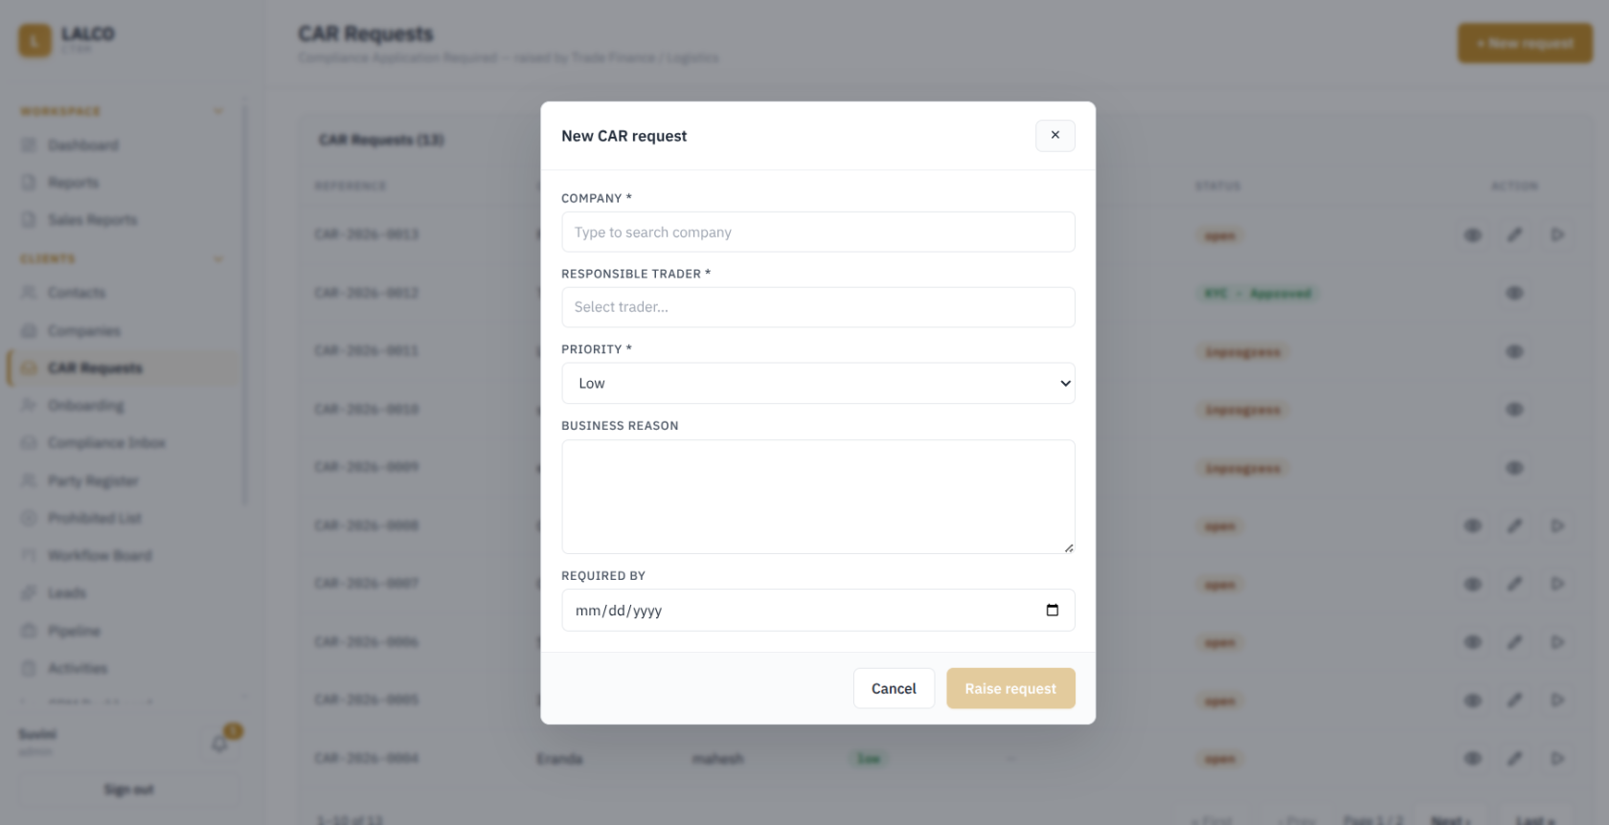Click into the Business Reason textarea
1609x825 pixels.
coord(818,497)
